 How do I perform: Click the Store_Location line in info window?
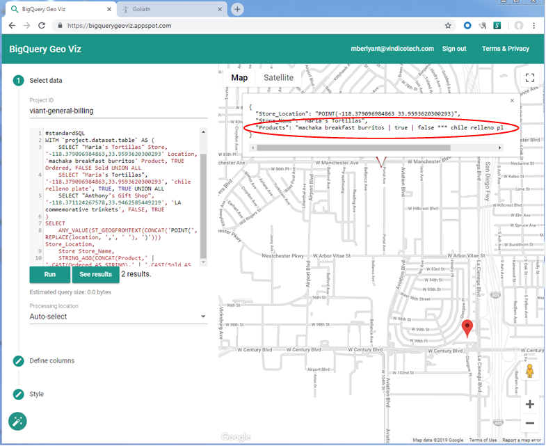[358, 113]
